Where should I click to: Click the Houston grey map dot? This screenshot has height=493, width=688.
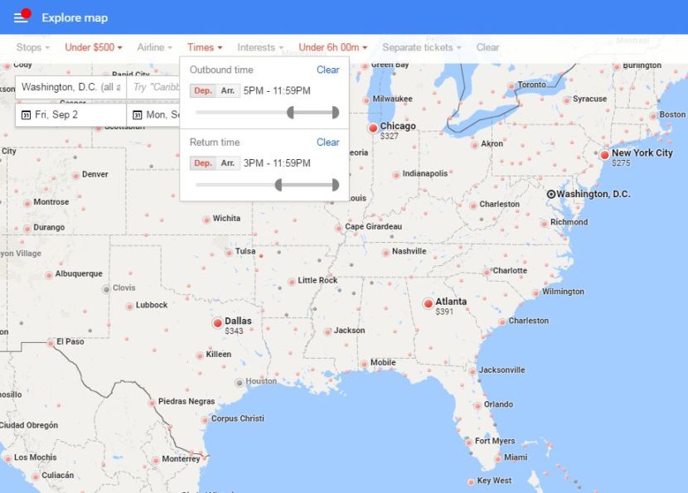coord(239,383)
